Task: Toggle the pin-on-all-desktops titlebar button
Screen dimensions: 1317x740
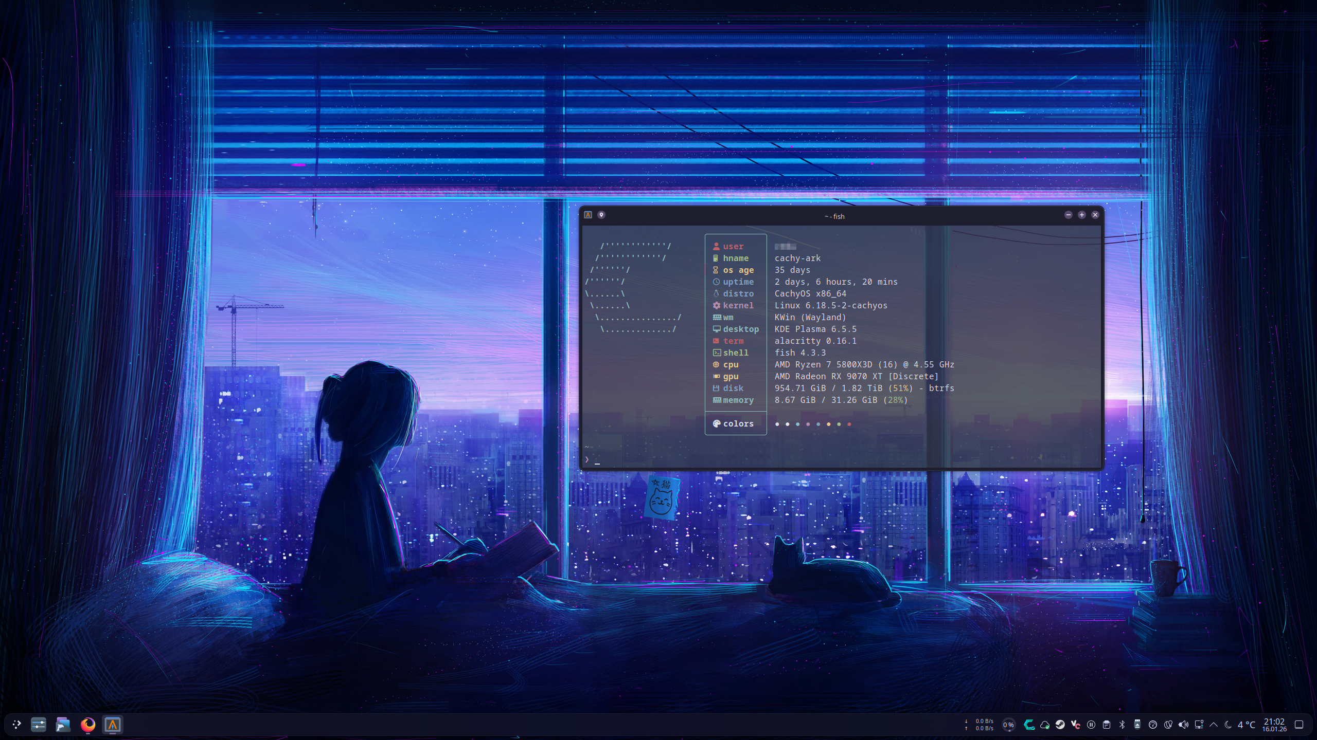Action: click(x=601, y=215)
